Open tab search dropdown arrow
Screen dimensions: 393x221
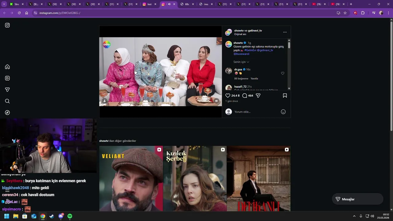[x=4, y=4]
